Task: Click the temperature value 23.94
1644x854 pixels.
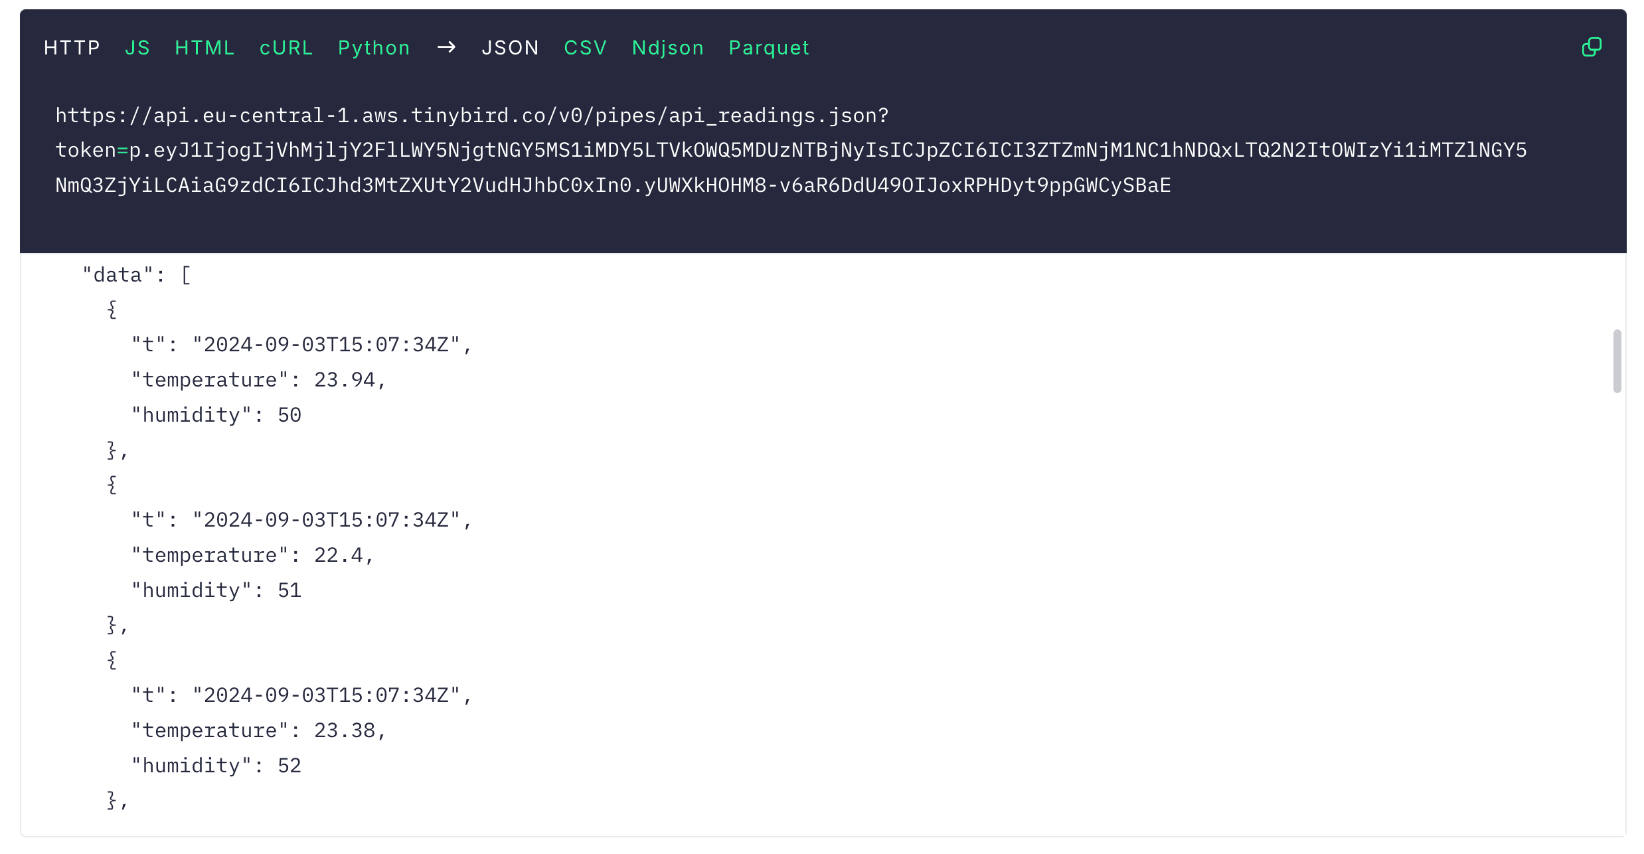Action: 344,380
